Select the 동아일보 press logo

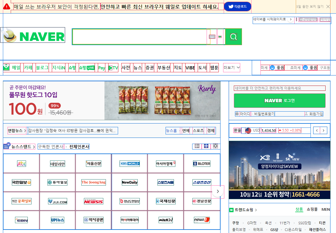(57, 182)
